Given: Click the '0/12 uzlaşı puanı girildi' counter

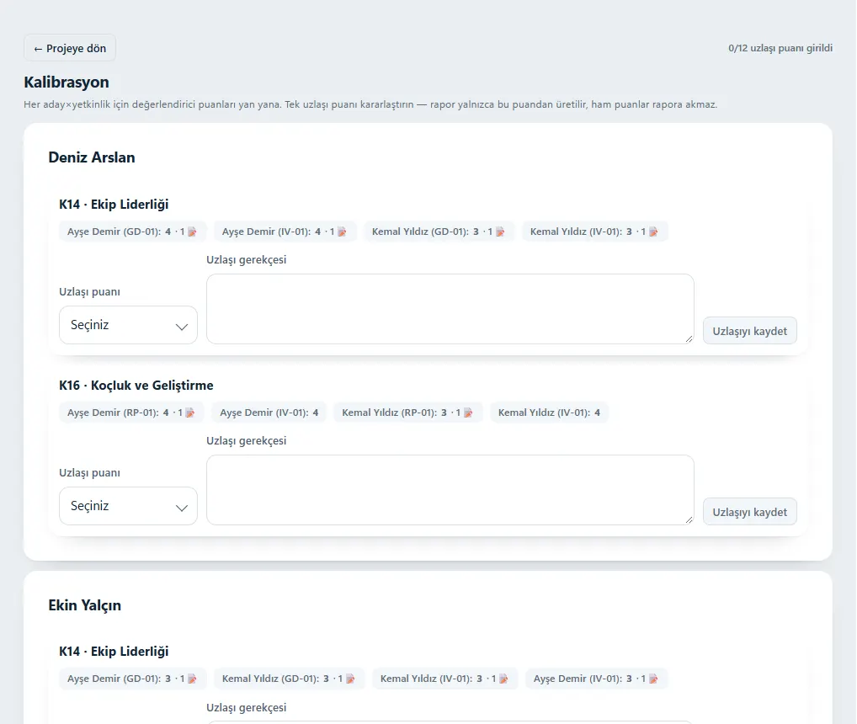Looking at the screenshot, I should (x=780, y=48).
